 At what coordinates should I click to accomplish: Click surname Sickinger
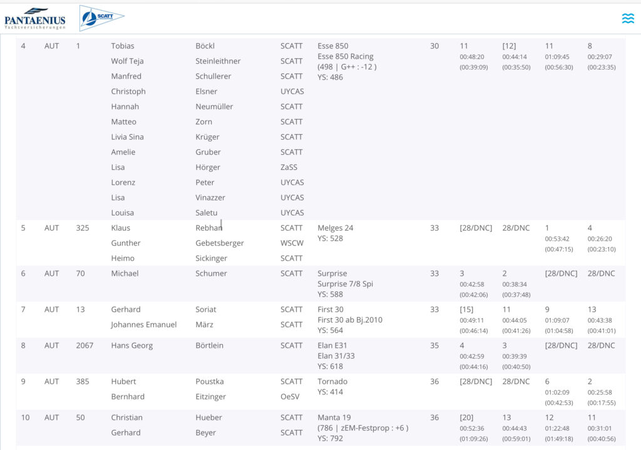click(x=211, y=258)
